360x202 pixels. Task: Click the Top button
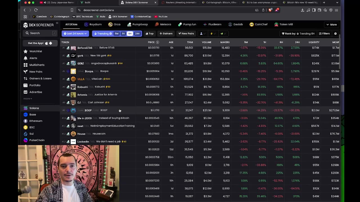click(x=150, y=34)
